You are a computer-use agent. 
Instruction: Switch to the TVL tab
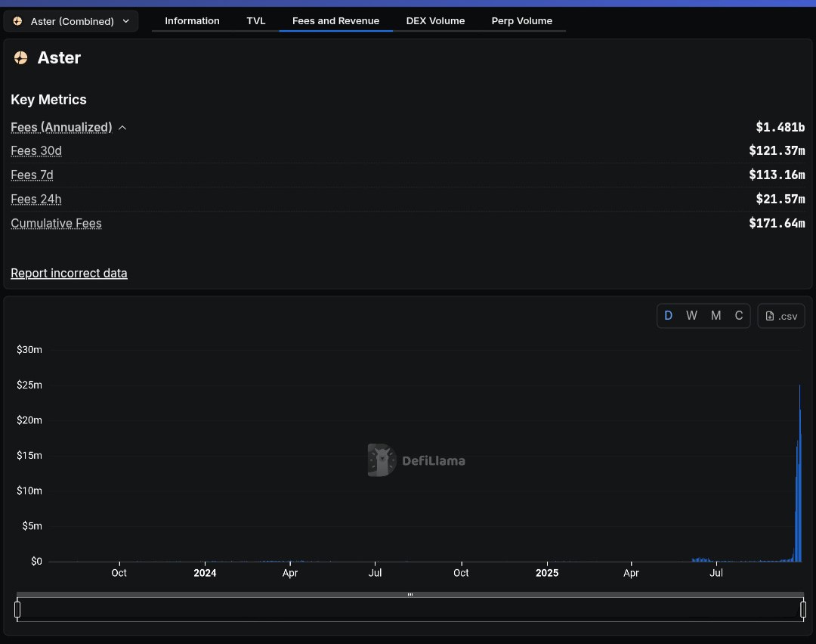[255, 21]
